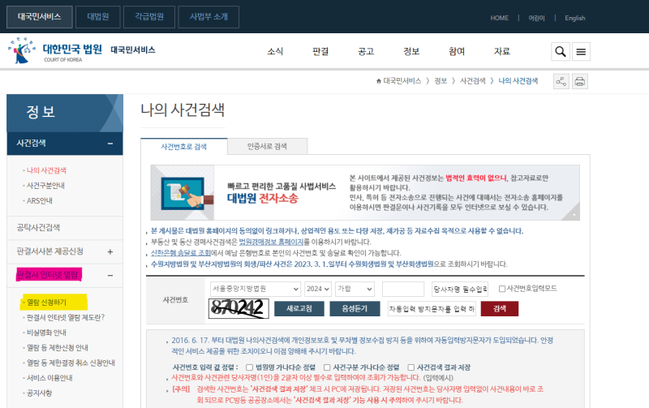
Task: Click the search magnifier icon in header
Action: [x=561, y=52]
